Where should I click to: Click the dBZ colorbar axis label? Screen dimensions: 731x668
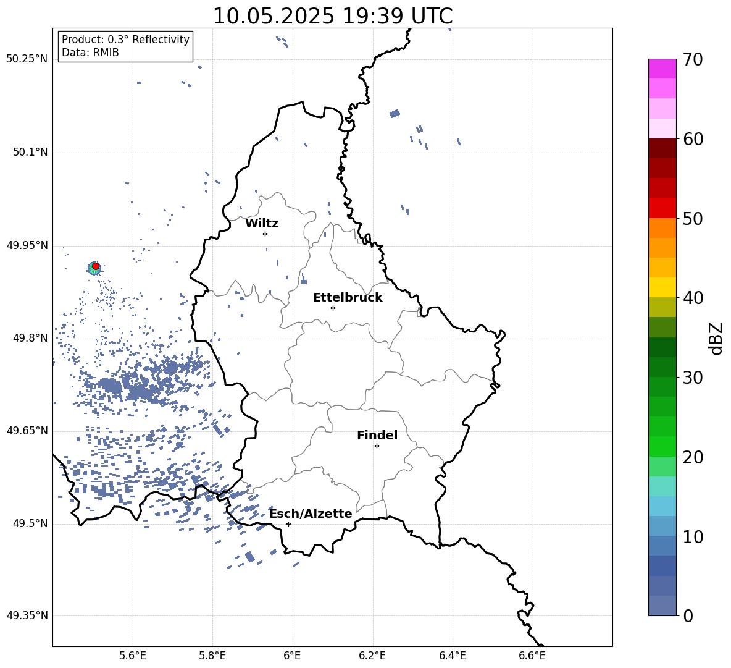pyautogui.click(x=716, y=338)
